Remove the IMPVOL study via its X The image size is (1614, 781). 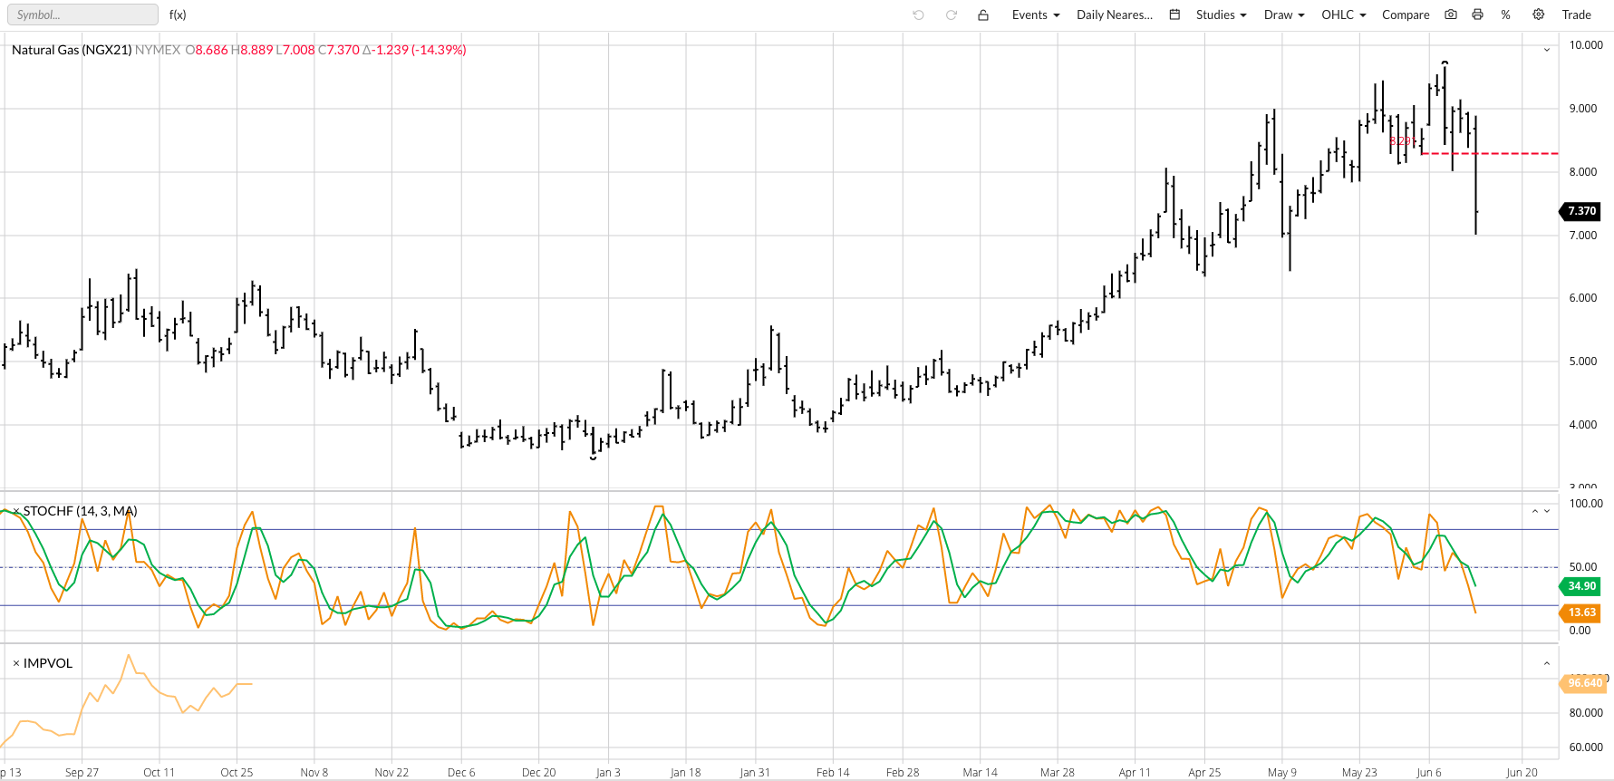(x=16, y=663)
